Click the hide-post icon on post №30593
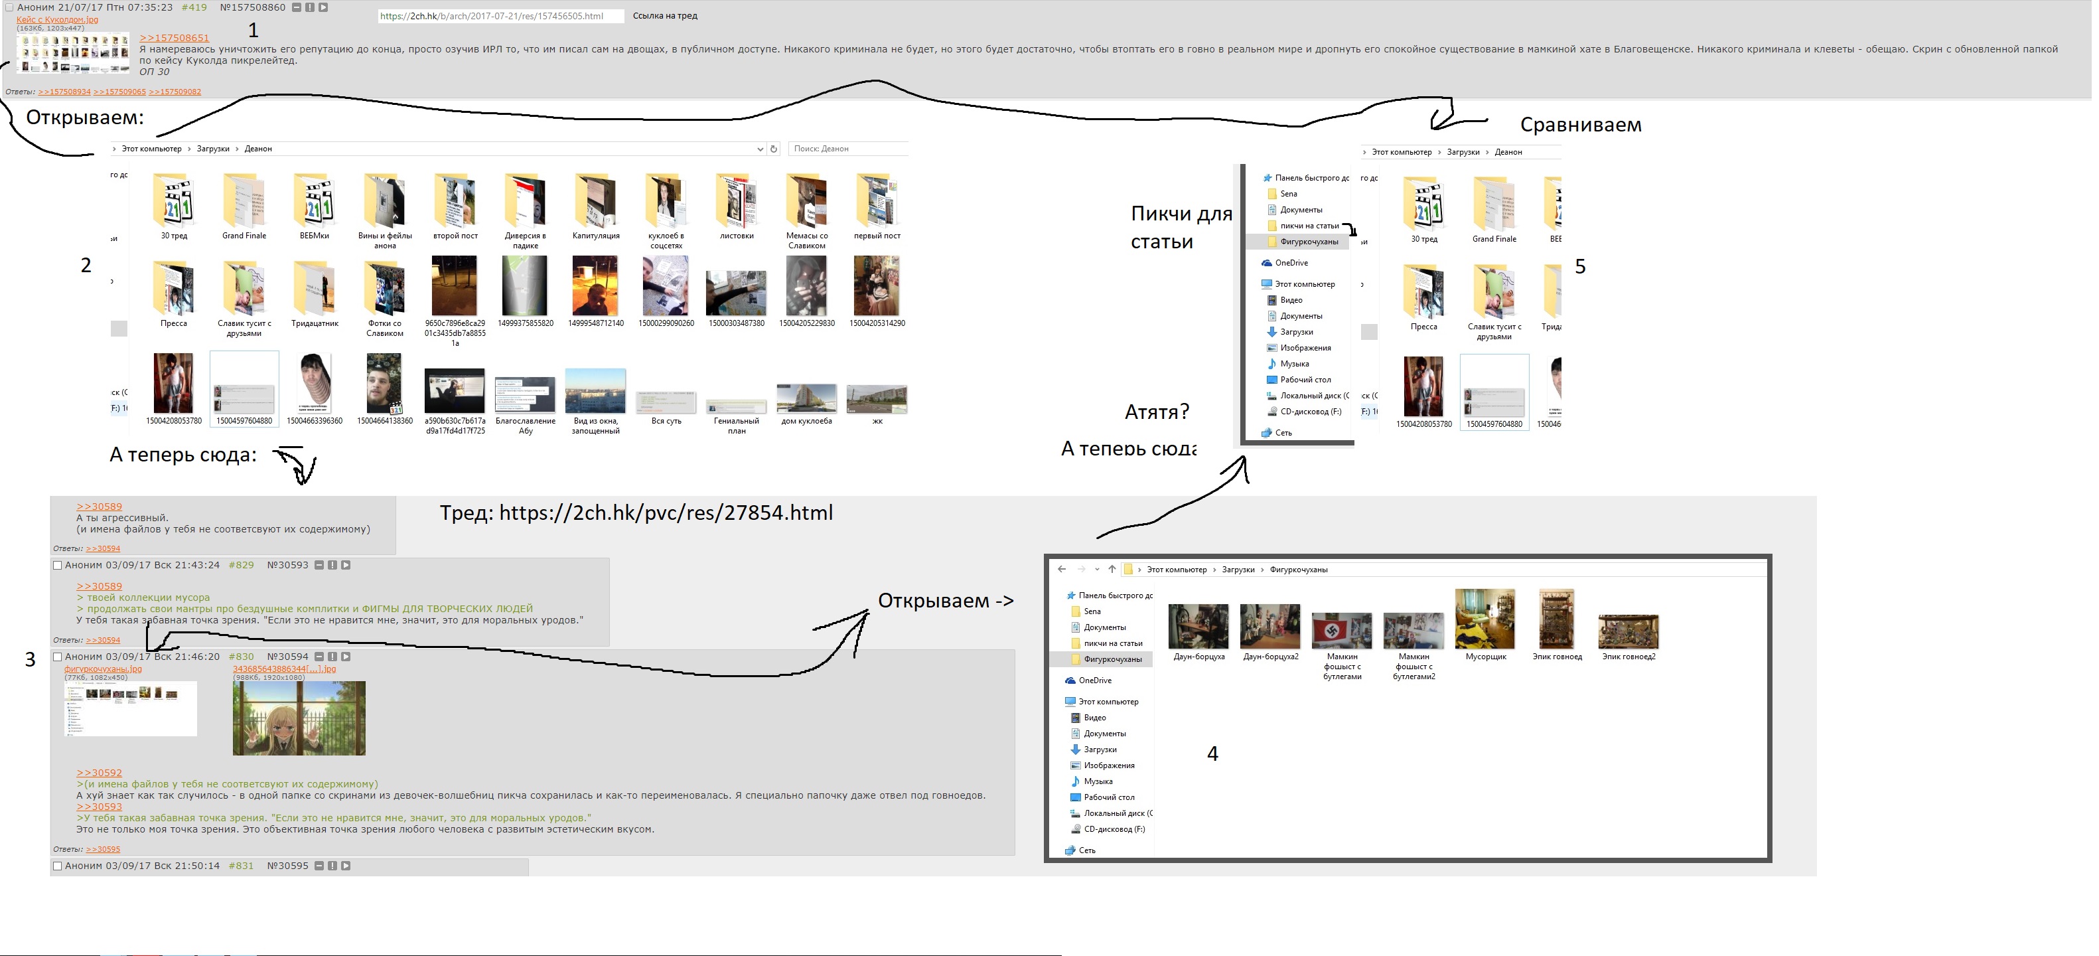Screen dimensions: 2099x956 [319, 565]
